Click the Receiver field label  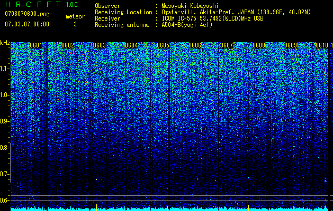pyautogui.click(x=107, y=18)
